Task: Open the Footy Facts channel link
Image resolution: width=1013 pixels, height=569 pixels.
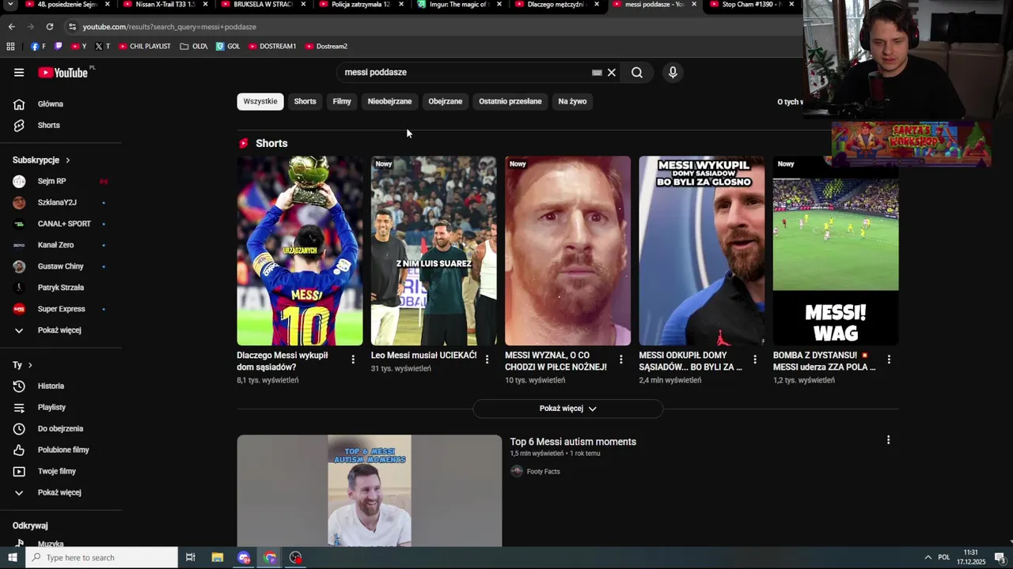Action: pyautogui.click(x=543, y=472)
